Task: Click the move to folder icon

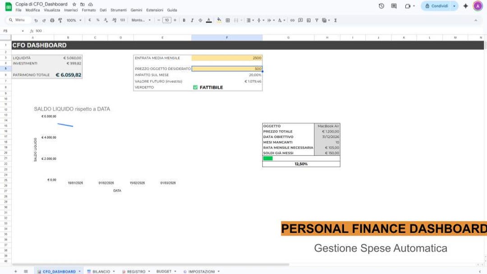Action: pos(83,5)
